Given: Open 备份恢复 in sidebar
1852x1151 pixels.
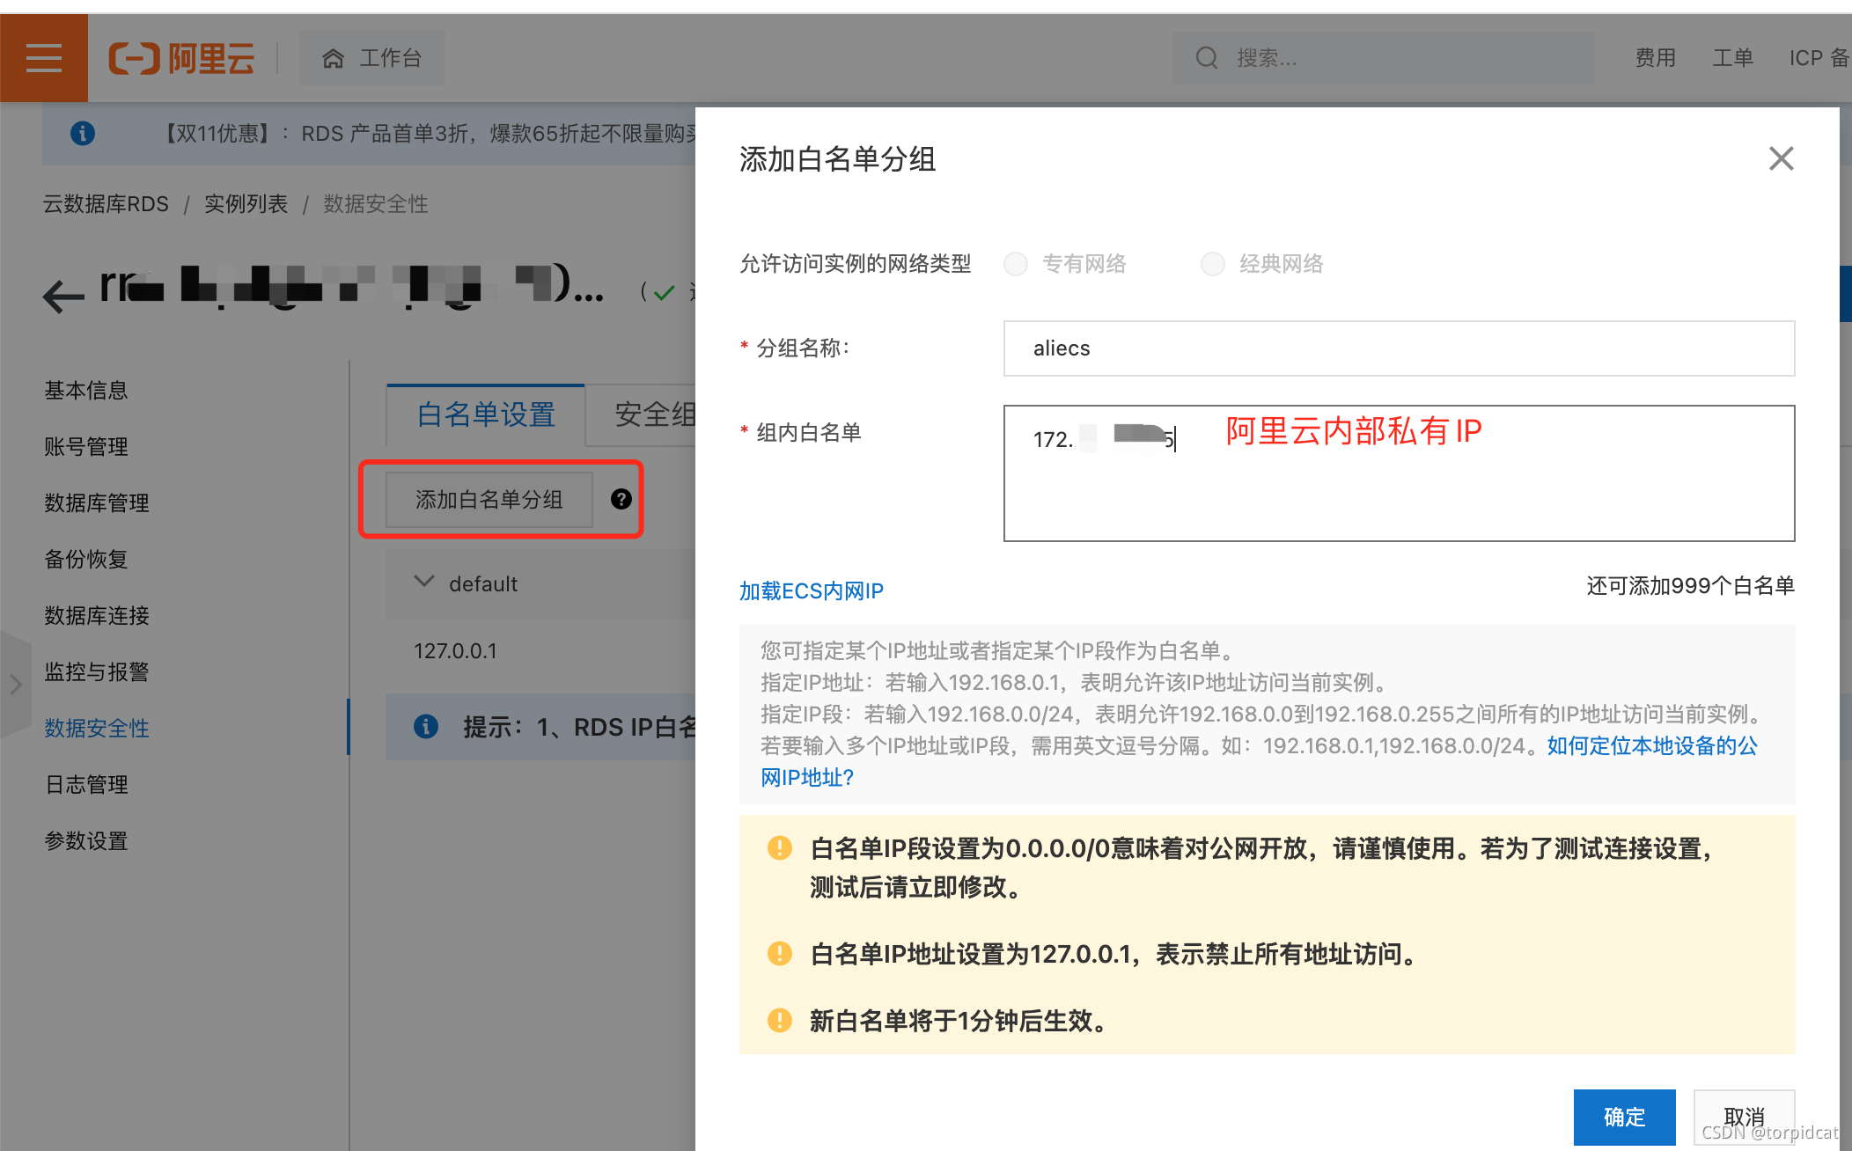Looking at the screenshot, I should click(x=86, y=559).
